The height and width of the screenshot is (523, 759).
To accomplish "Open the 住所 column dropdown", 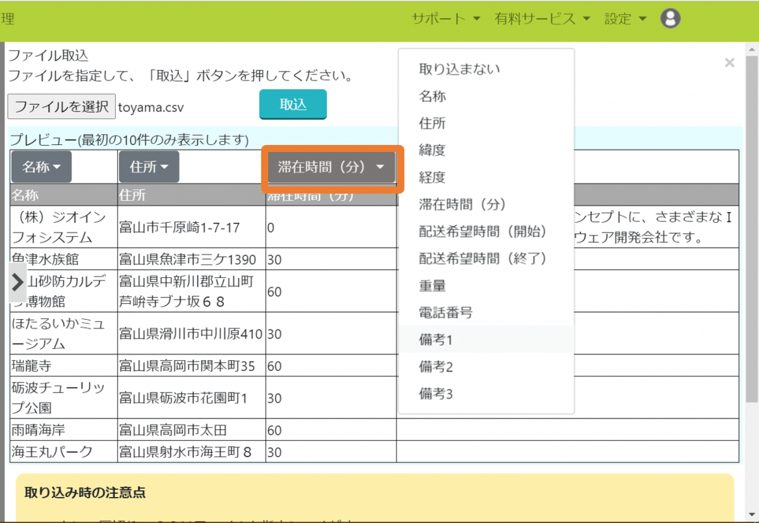I will point(149,167).
